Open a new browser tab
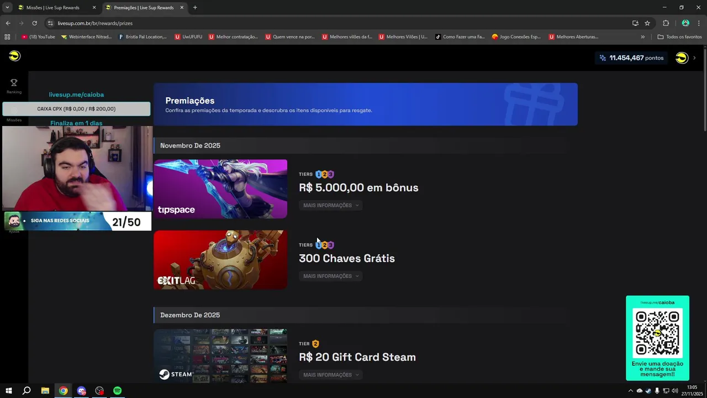707x398 pixels. (x=195, y=8)
